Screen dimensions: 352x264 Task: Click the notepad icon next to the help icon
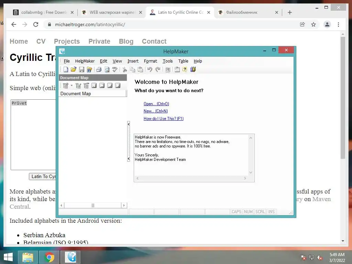(177, 69)
